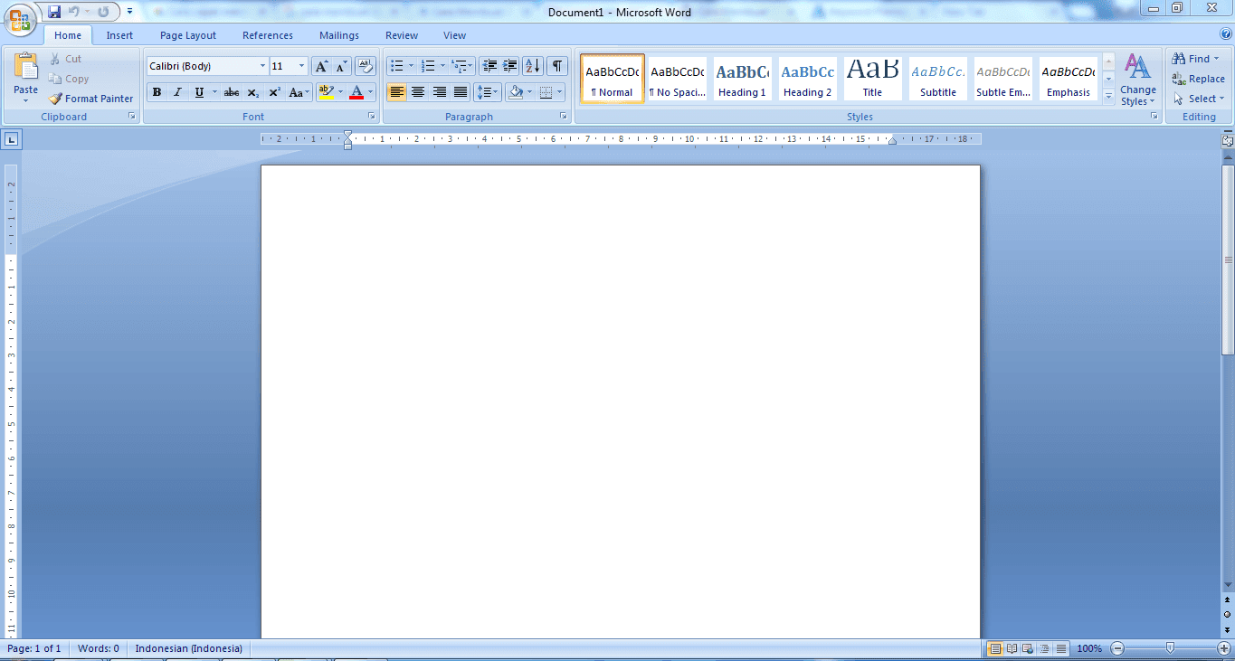Screen dimensions: 1235x661
Task: Switch to Web Layout view
Action: point(1028,648)
